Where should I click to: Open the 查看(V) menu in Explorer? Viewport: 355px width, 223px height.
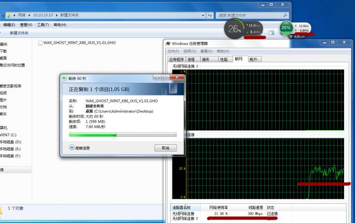[26, 25]
